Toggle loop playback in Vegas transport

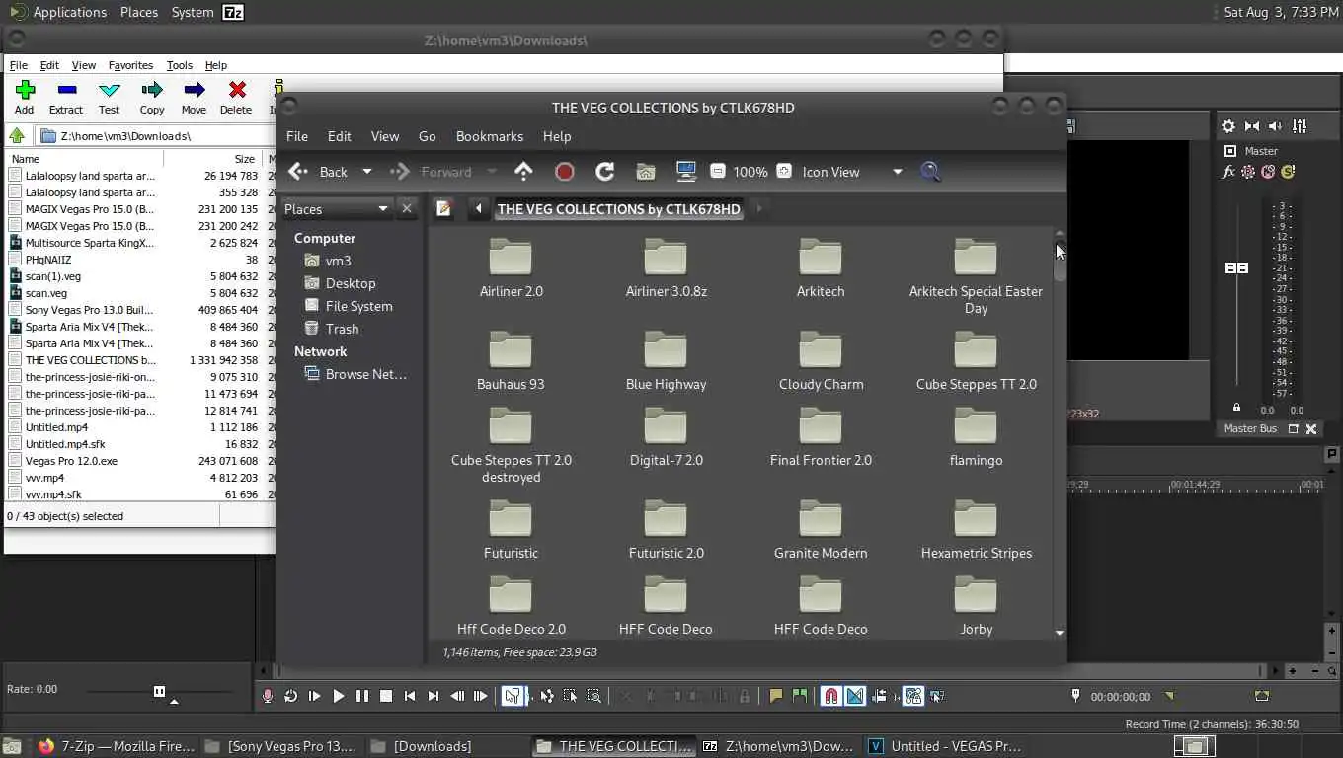(291, 696)
